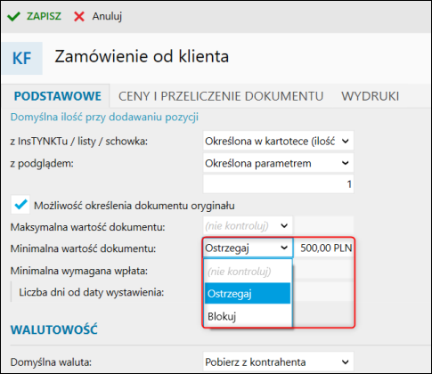This screenshot has height=374, width=432.
Task: Click the KF document type badge
Action: 22,58
